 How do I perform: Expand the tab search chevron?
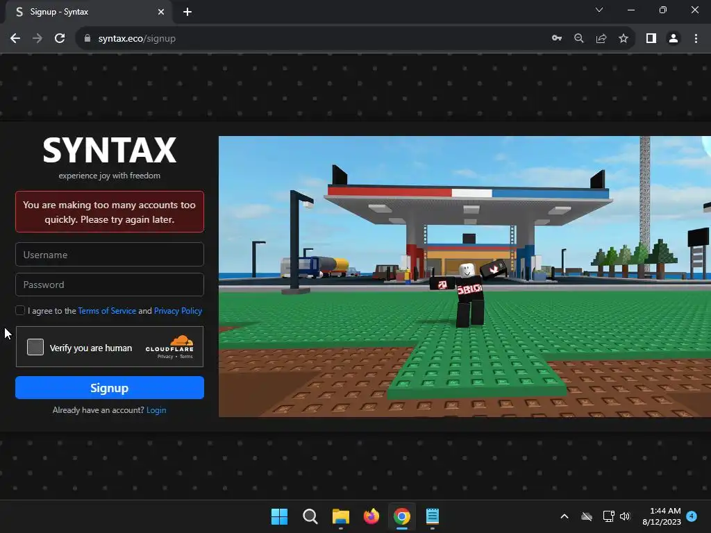click(599, 10)
